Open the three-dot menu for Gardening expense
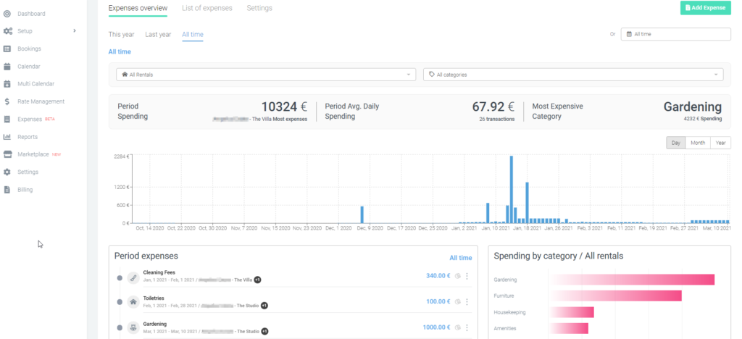742x339 pixels. coord(467,327)
